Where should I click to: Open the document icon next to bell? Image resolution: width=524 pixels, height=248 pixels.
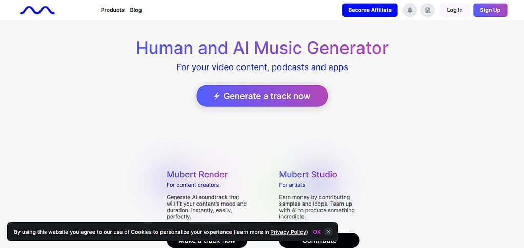point(428,10)
